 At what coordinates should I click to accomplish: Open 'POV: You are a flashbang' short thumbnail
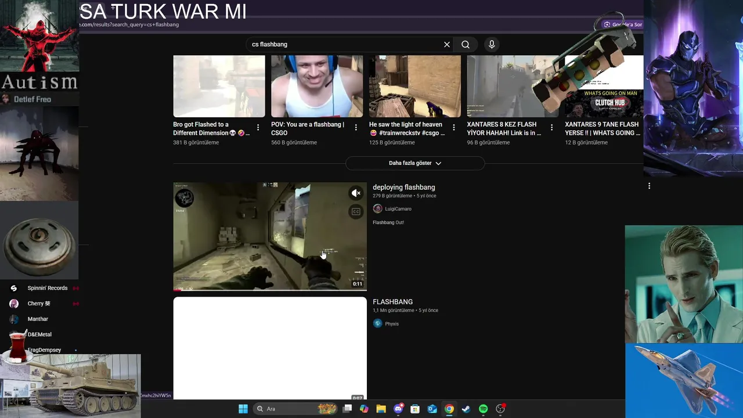317,87
